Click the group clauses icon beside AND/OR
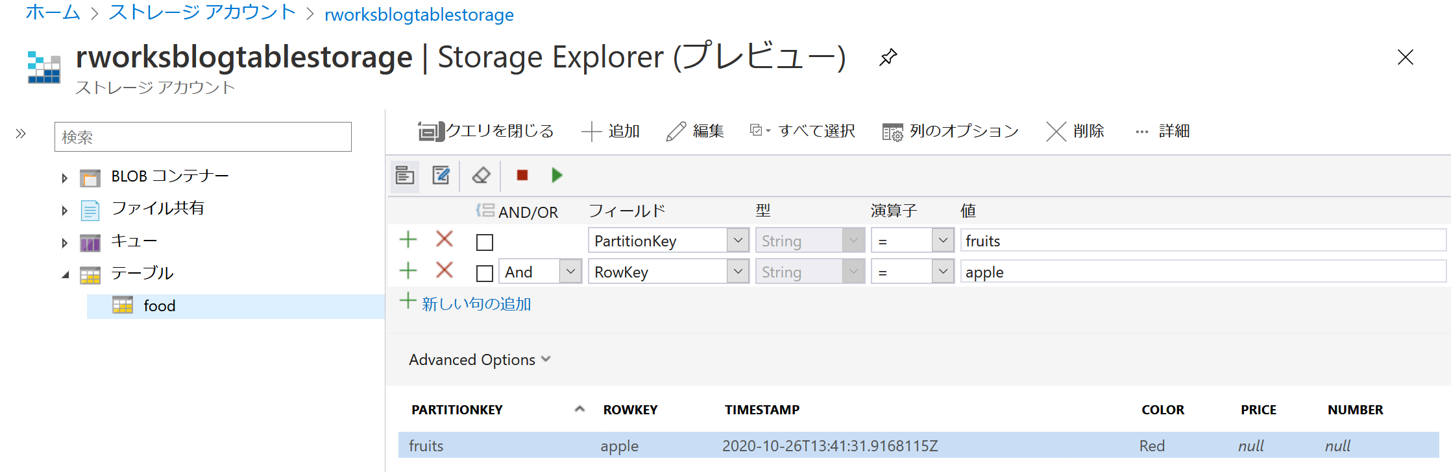 pos(485,210)
